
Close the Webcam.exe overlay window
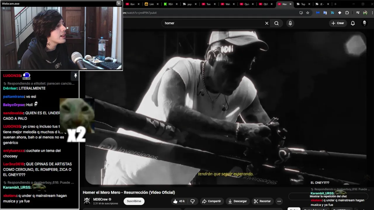[x=119, y=3]
